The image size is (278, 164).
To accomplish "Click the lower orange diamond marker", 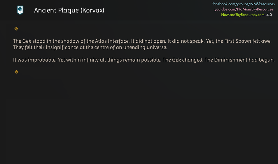I will (16, 72).
